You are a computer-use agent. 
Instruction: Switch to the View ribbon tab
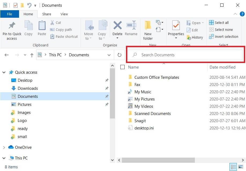tap(64, 14)
